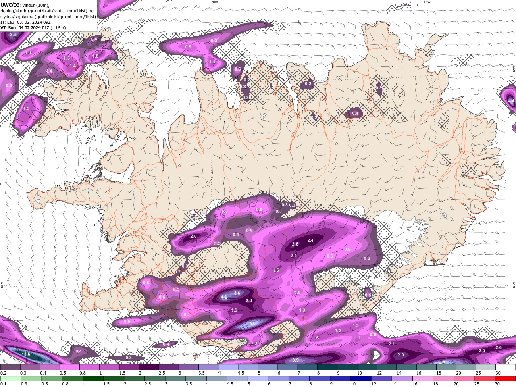Click the 0.8 precipitation value on the map
The image size is (516, 387).
pyautogui.click(x=225, y=211)
